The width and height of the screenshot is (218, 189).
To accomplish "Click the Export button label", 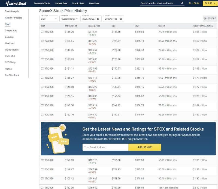I will point(212,18).
